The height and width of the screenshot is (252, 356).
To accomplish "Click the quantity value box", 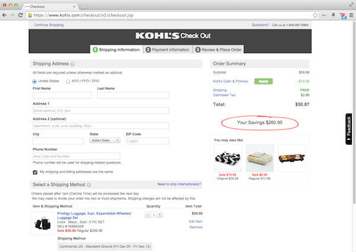I will (x=154, y=215).
